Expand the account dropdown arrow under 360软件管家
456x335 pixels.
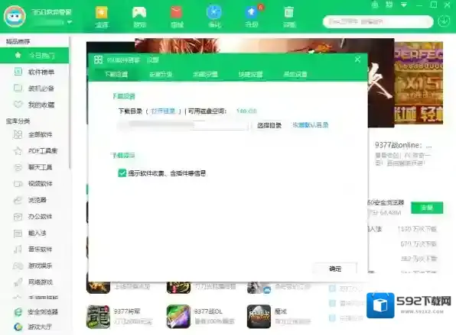tap(70, 22)
